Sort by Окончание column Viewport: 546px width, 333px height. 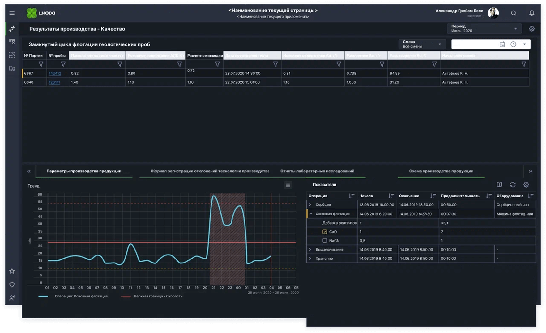pos(433,196)
